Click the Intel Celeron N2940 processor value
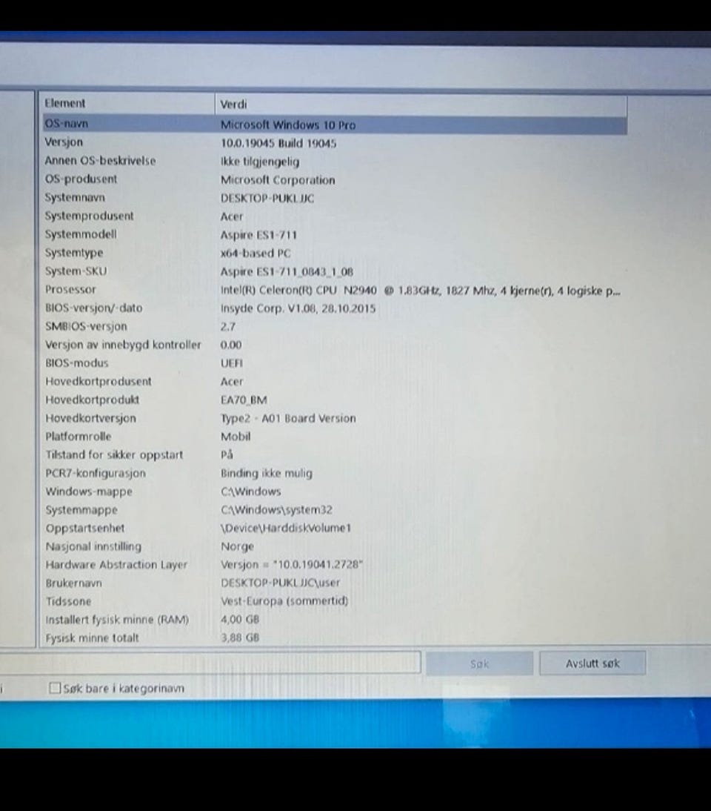The image size is (711, 811). tap(421, 291)
